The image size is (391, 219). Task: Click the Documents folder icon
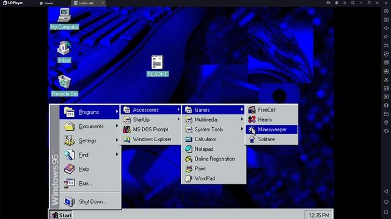pos(69,126)
